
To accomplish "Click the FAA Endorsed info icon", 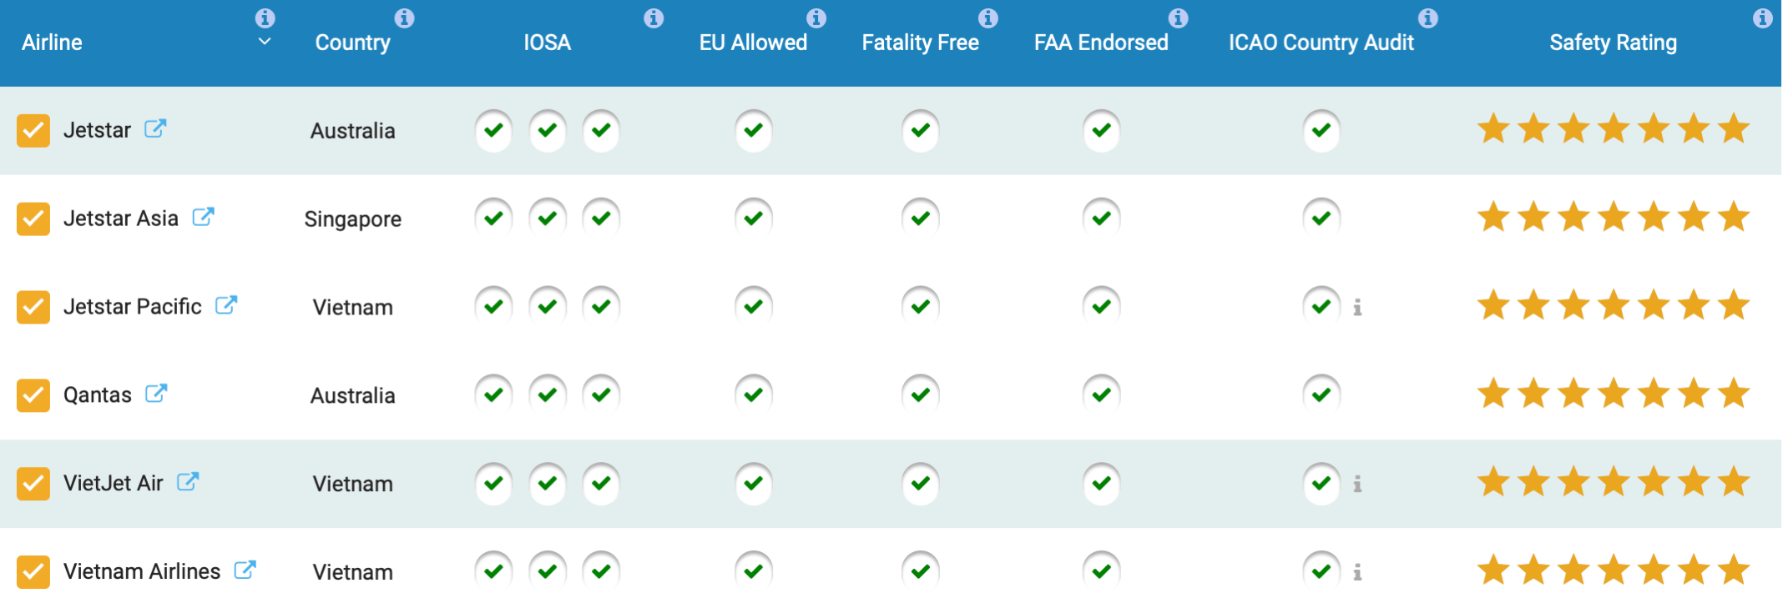I will click(1178, 17).
